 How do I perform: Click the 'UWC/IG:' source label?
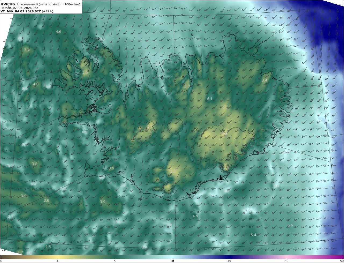[x=8, y=4]
